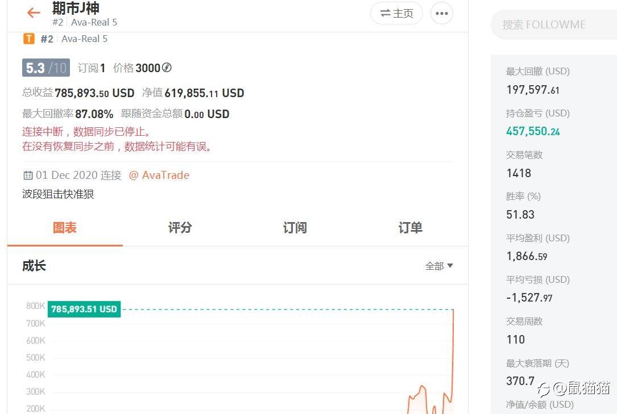617x414 pixels.
Task: Open the 全部 time range dropdown
Action: 439,266
